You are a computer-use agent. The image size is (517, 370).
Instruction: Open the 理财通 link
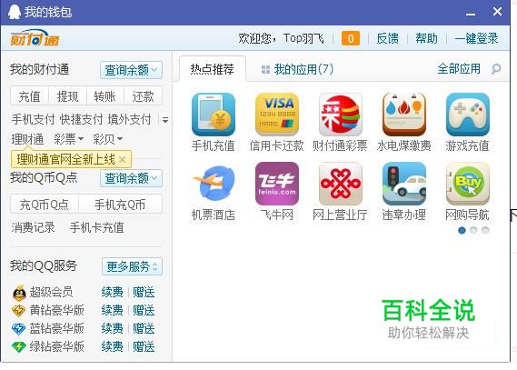tap(27, 139)
